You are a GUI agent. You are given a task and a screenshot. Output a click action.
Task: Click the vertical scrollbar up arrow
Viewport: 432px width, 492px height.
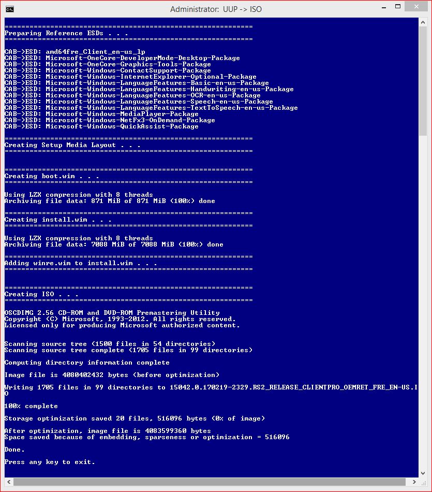[423, 22]
